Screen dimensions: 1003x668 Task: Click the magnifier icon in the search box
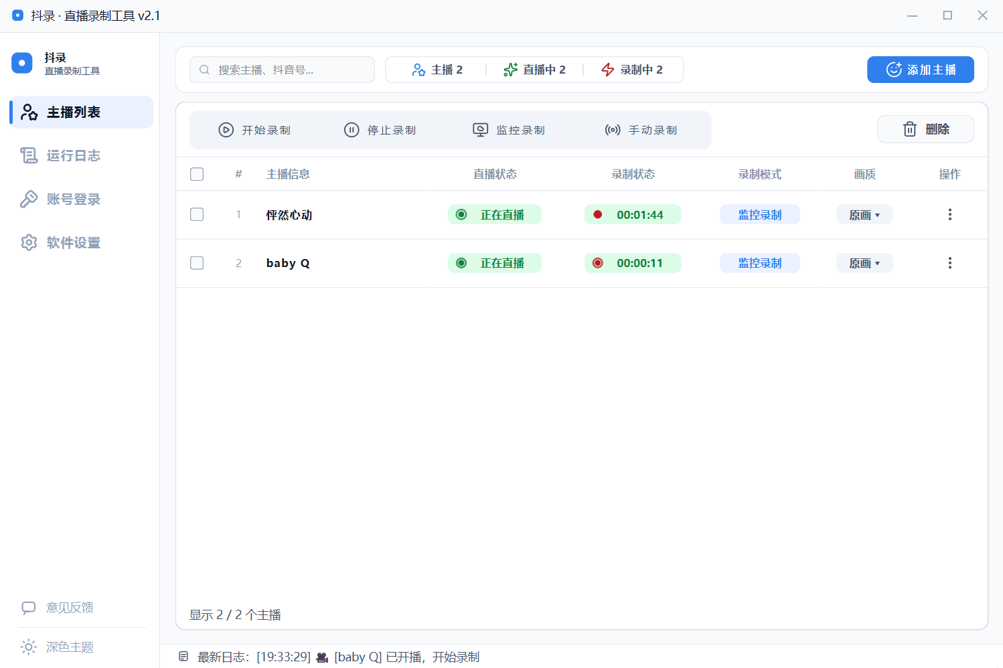pos(205,70)
